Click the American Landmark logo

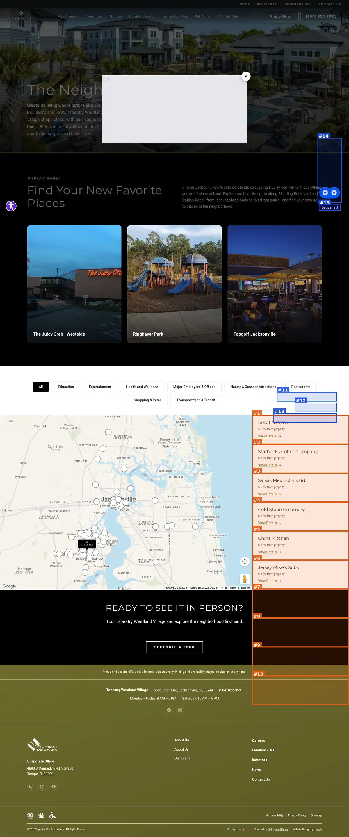[42, 745]
